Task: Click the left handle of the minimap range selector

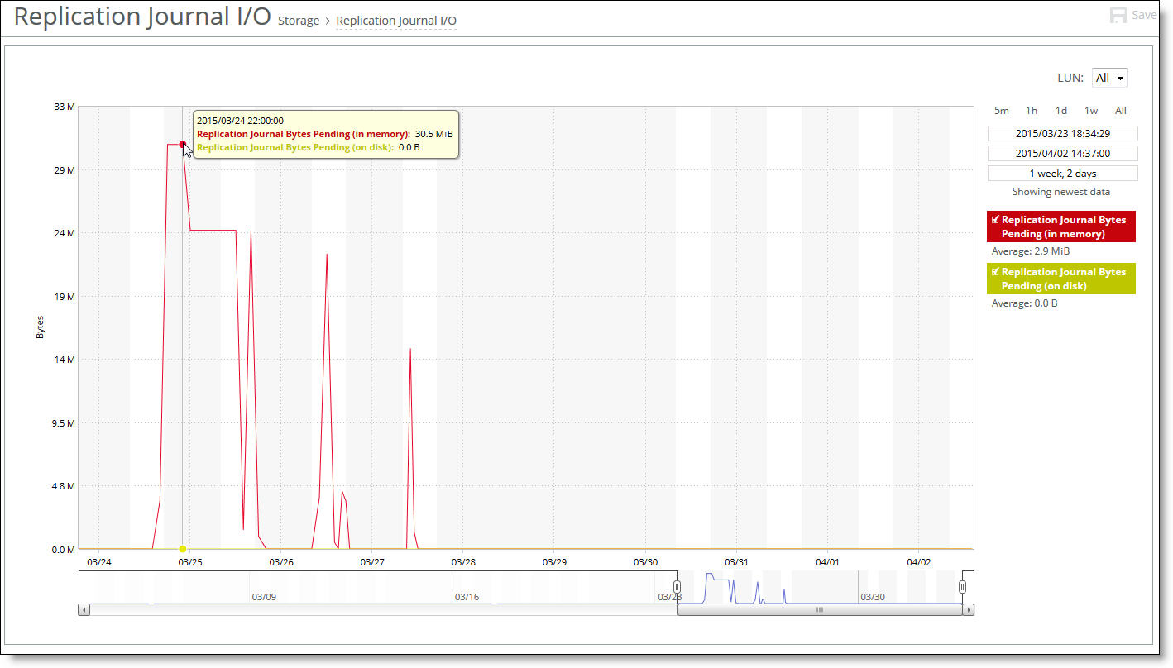Action: point(677,585)
